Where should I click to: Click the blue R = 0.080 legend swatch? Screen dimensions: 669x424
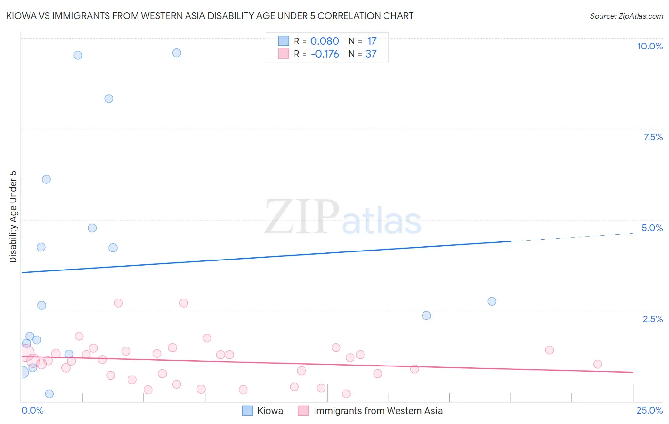point(284,41)
